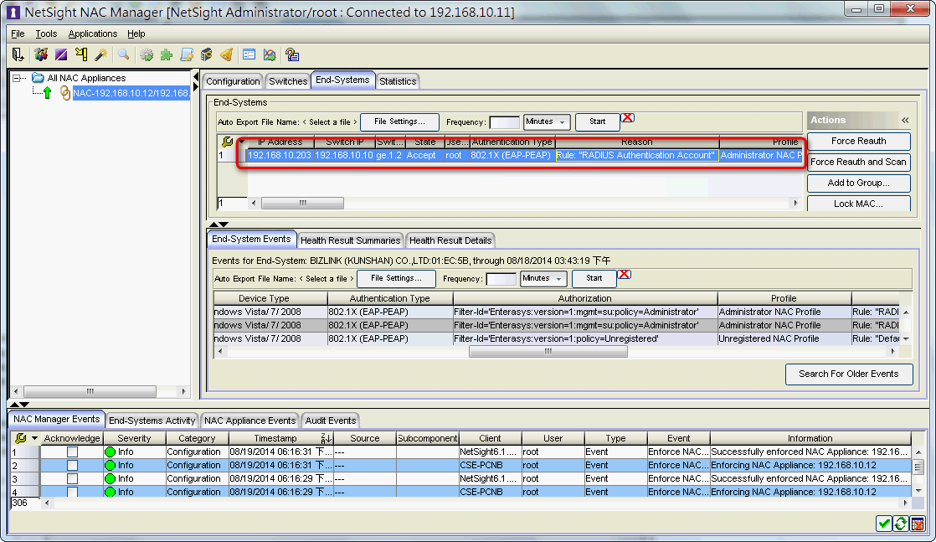Viewport: 936px width, 542px height.
Task: Launch the magic wand wizard icon
Action: pos(100,55)
